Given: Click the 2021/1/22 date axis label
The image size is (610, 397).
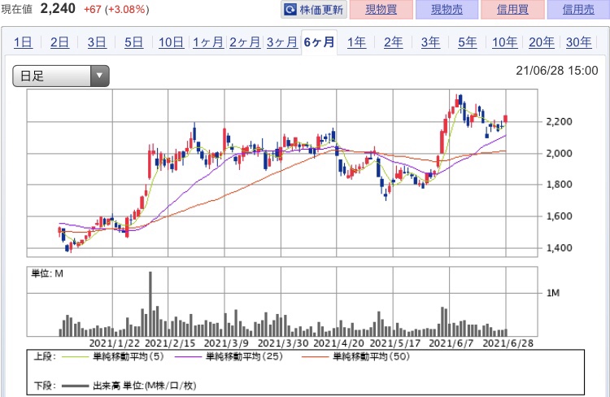Looking at the screenshot, I should pos(115,343).
